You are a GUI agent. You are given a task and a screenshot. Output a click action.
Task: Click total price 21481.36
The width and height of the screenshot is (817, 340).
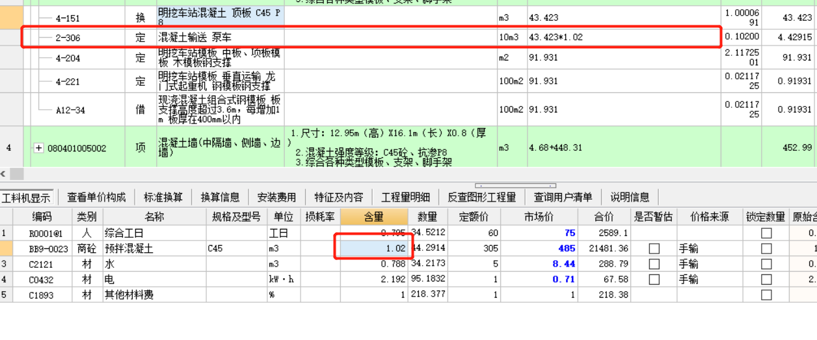[604, 248]
